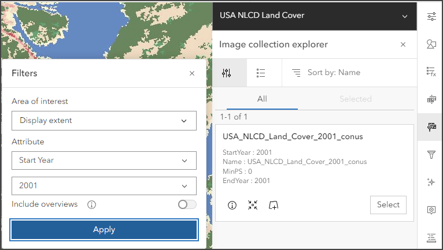
Task: Open the Styles shapes icon in right toolbar
Action: (431, 44)
